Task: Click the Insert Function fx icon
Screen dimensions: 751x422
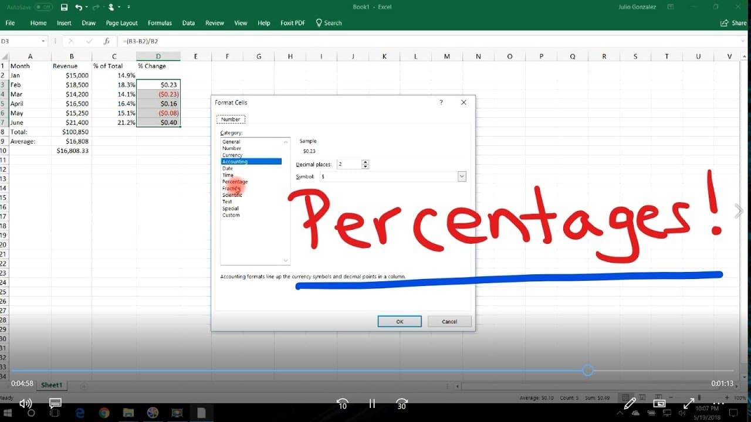Action: tap(107, 41)
